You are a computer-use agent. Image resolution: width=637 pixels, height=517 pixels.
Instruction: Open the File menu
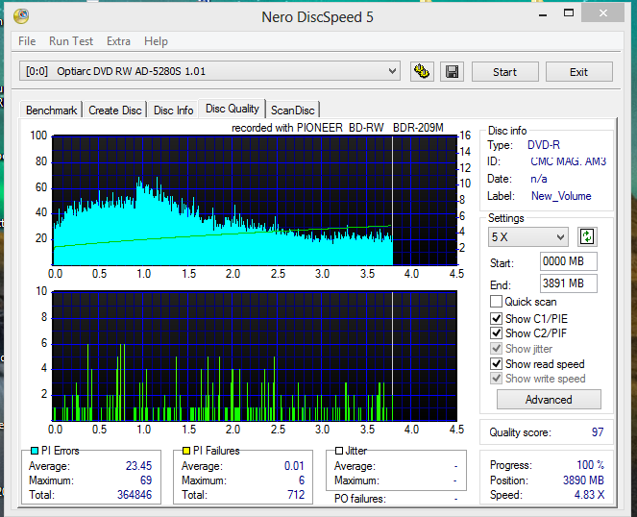[27, 41]
